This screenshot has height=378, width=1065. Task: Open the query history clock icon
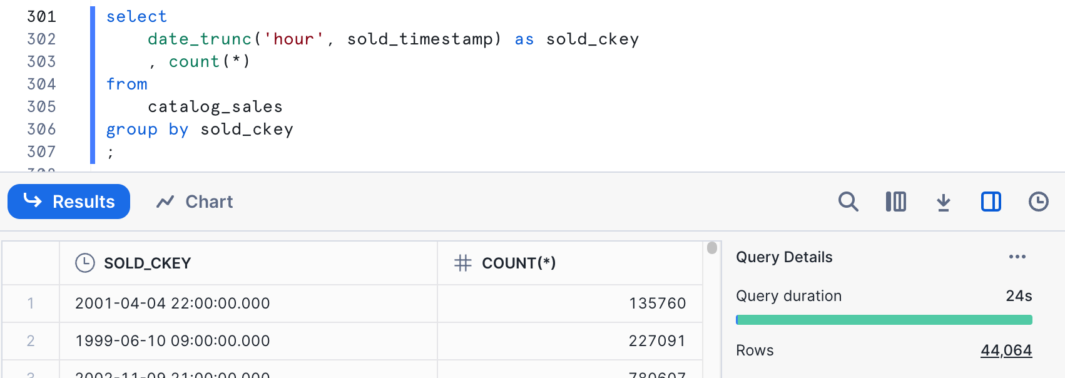(x=1038, y=202)
